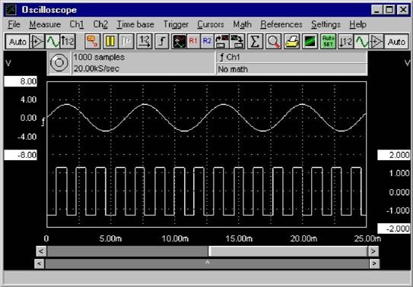Click the up-arrow 1:2 zoom icon
This screenshot has width=413, height=287.
pos(68,42)
